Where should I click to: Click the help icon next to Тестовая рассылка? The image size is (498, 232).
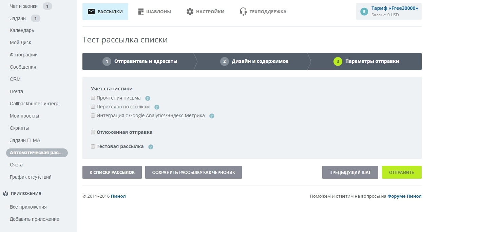point(151,147)
